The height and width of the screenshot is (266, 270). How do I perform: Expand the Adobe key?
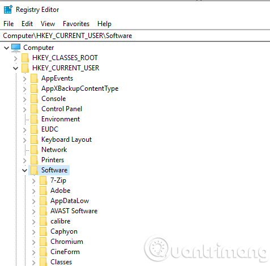pos(34,191)
